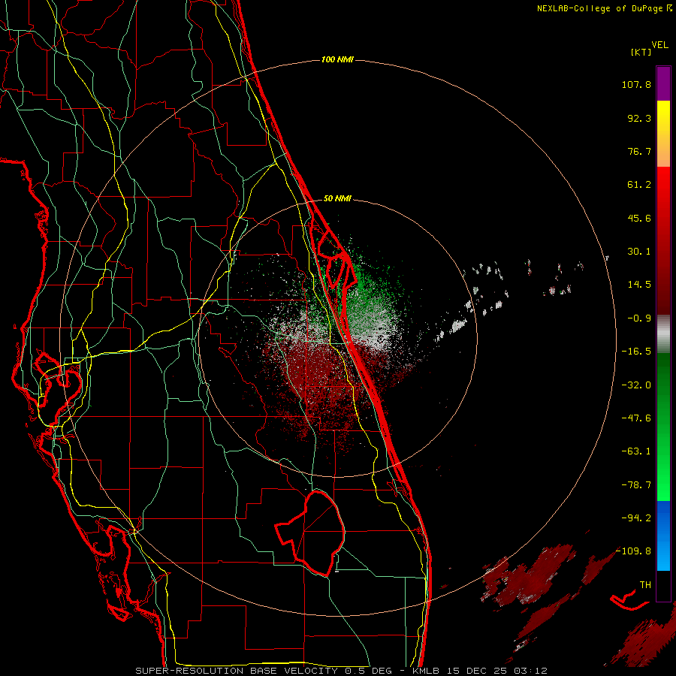
Task: Select the -63.1 scale value
Action: pyautogui.click(x=636, y=451)
